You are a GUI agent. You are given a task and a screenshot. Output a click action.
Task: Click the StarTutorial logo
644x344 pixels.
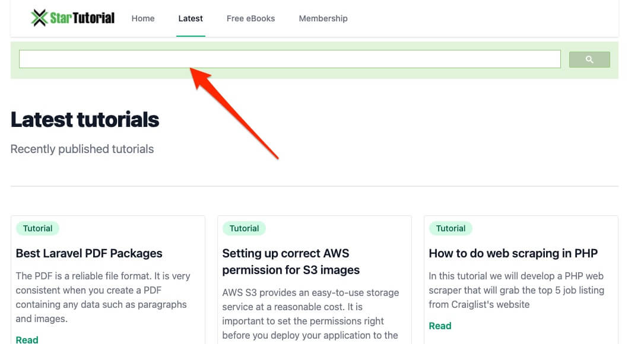point(72,18)
